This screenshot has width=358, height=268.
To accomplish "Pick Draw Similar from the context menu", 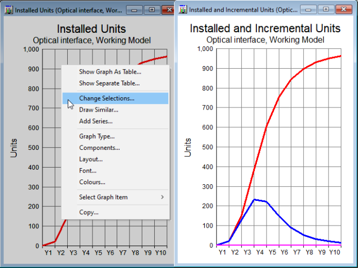I will [98, 110].
